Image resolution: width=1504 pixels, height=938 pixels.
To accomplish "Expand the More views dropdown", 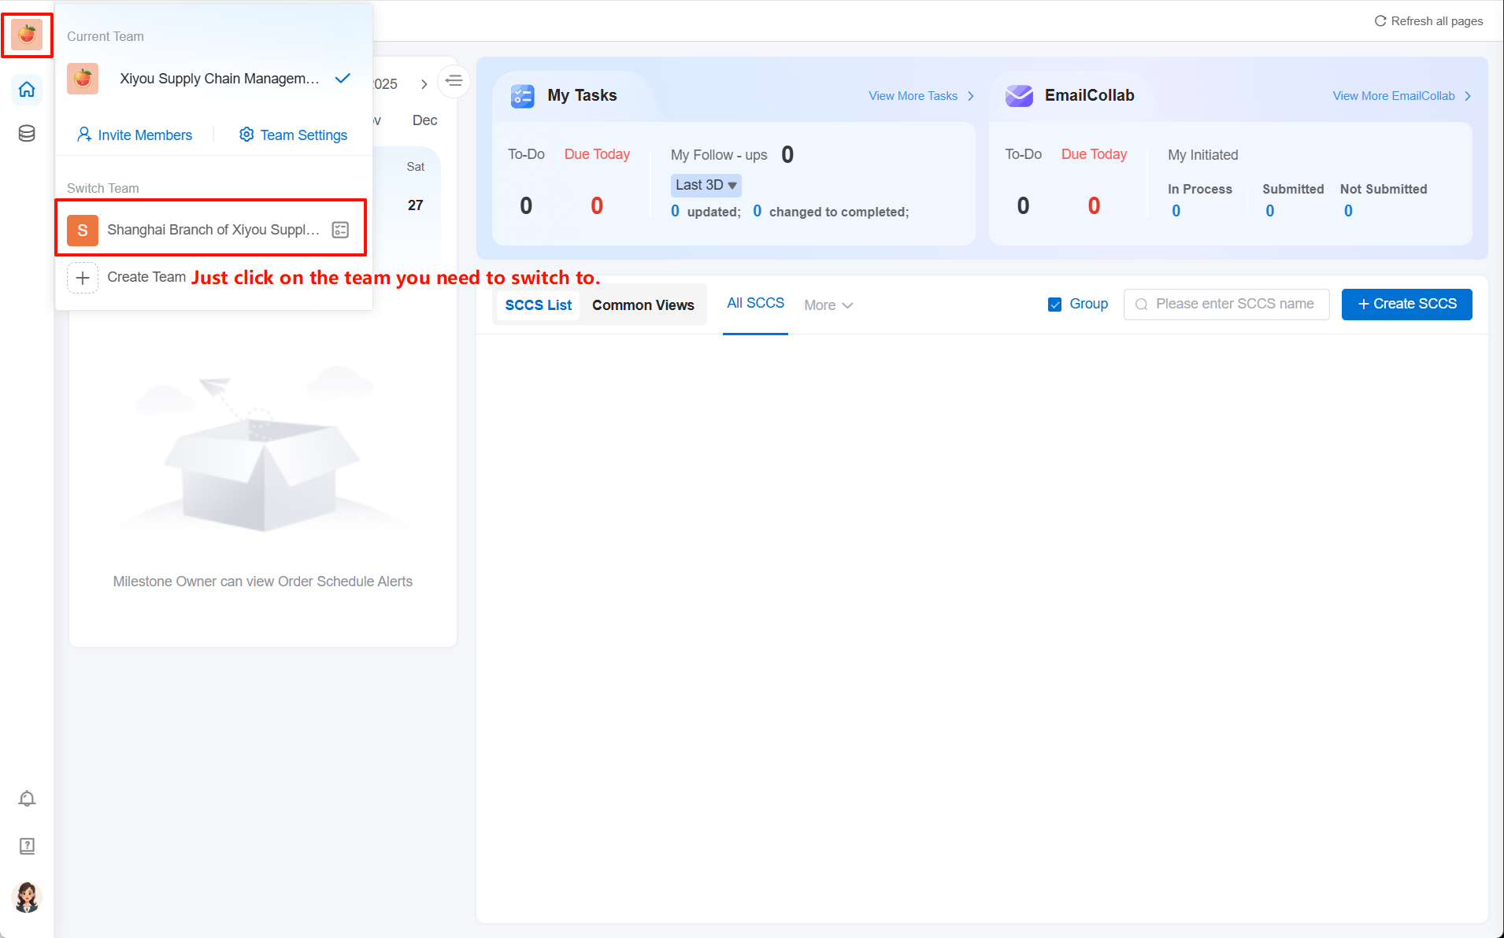I will tap(828, 305).
